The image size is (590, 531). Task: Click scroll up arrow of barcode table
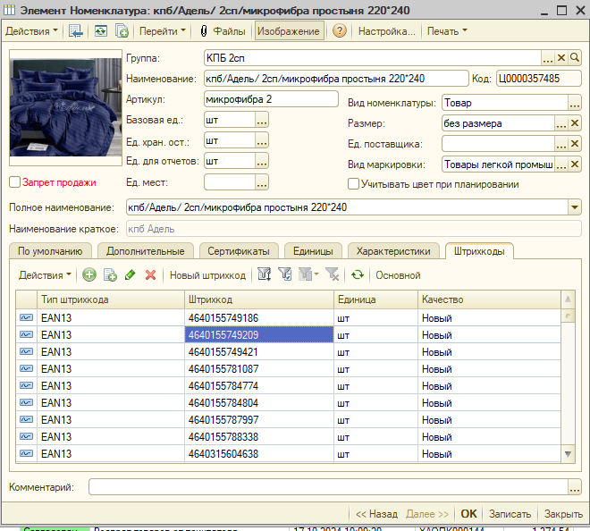pos(568,299)
